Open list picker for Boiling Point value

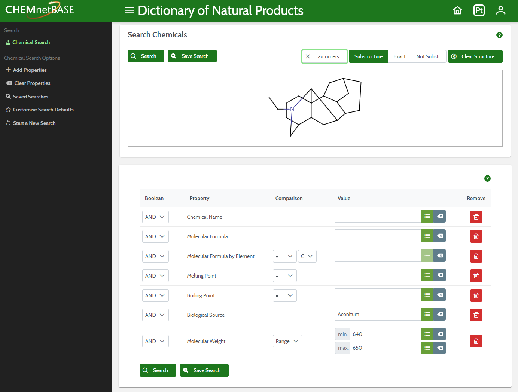coord(427,295)
